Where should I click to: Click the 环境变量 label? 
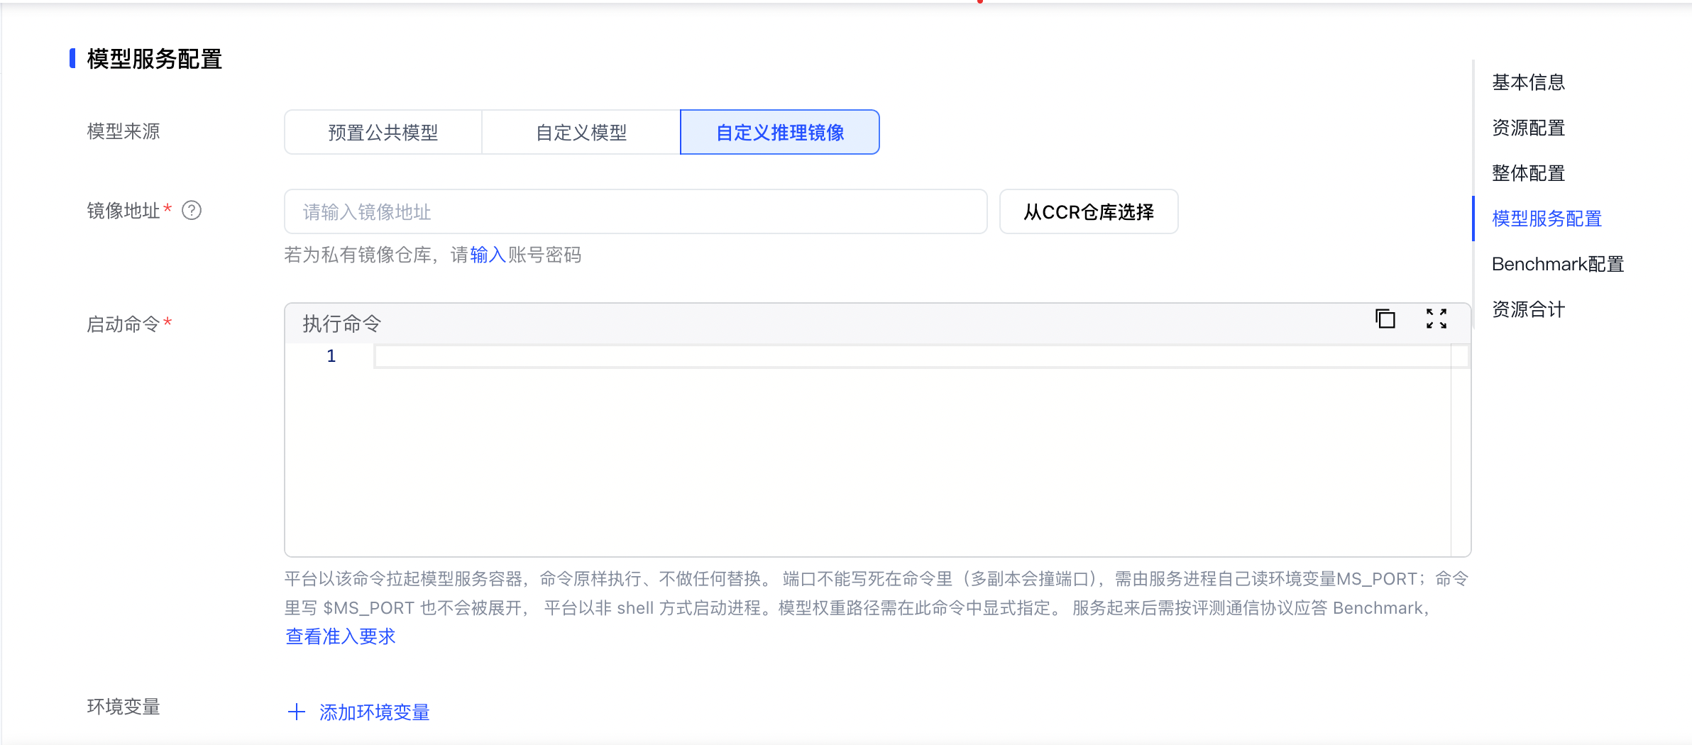(123, 707)
